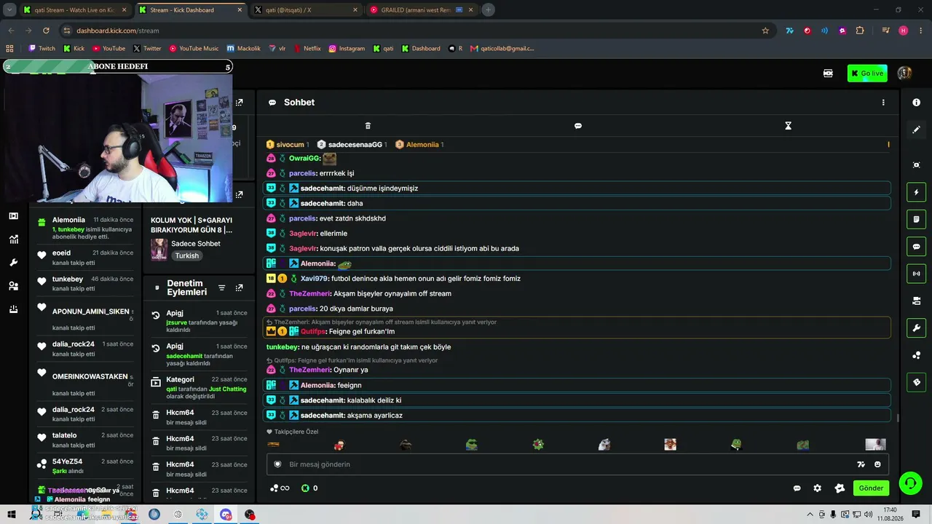This screenshot has width=932, height=524.
Task: Click the wrench icon in right sidebar
Action: (917, 327)
